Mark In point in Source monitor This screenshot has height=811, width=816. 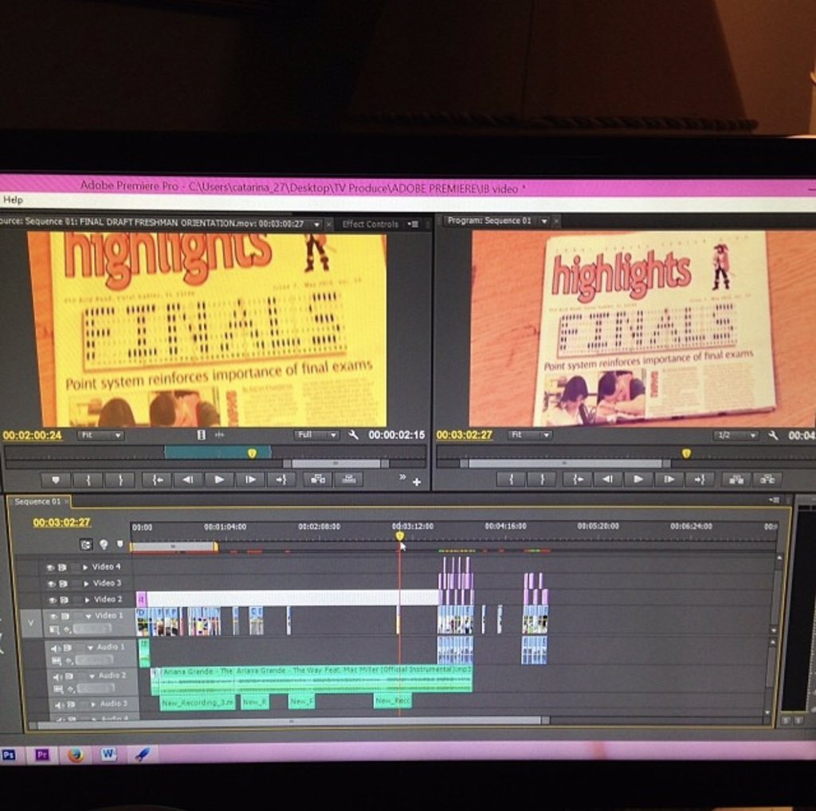(x=88, y=480)
